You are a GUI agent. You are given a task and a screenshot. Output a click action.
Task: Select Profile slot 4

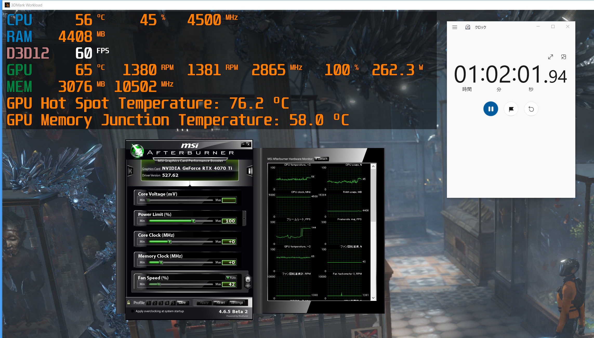(167, 303)
